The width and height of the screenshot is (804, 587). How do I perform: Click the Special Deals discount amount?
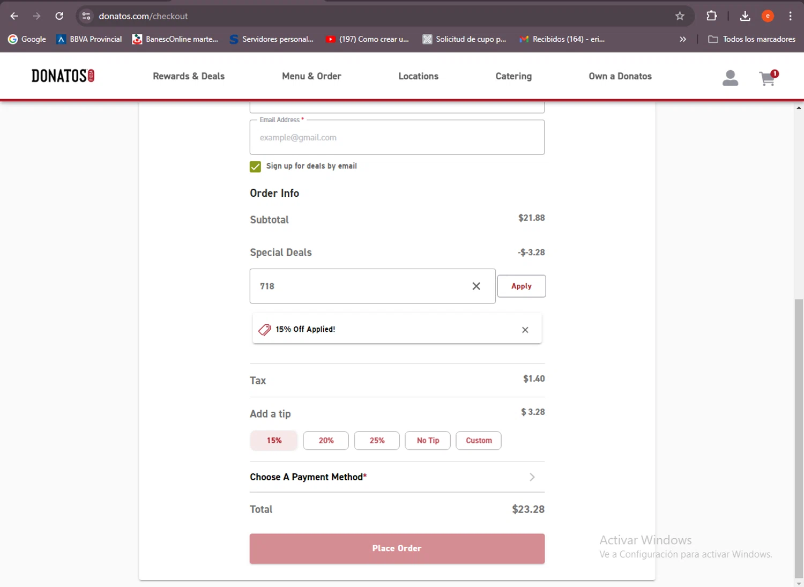click(531, 252)
